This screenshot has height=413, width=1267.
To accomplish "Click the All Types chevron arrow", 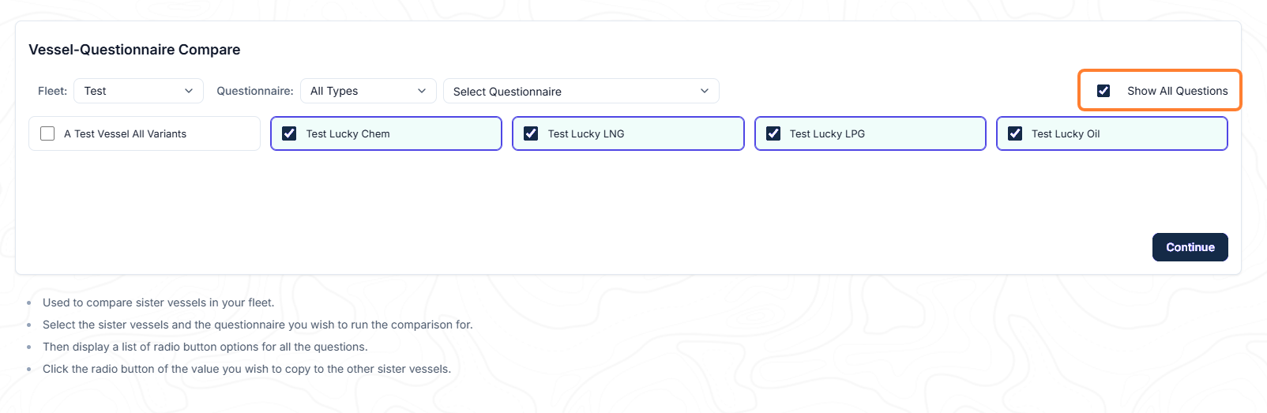I will coord(422,91).
